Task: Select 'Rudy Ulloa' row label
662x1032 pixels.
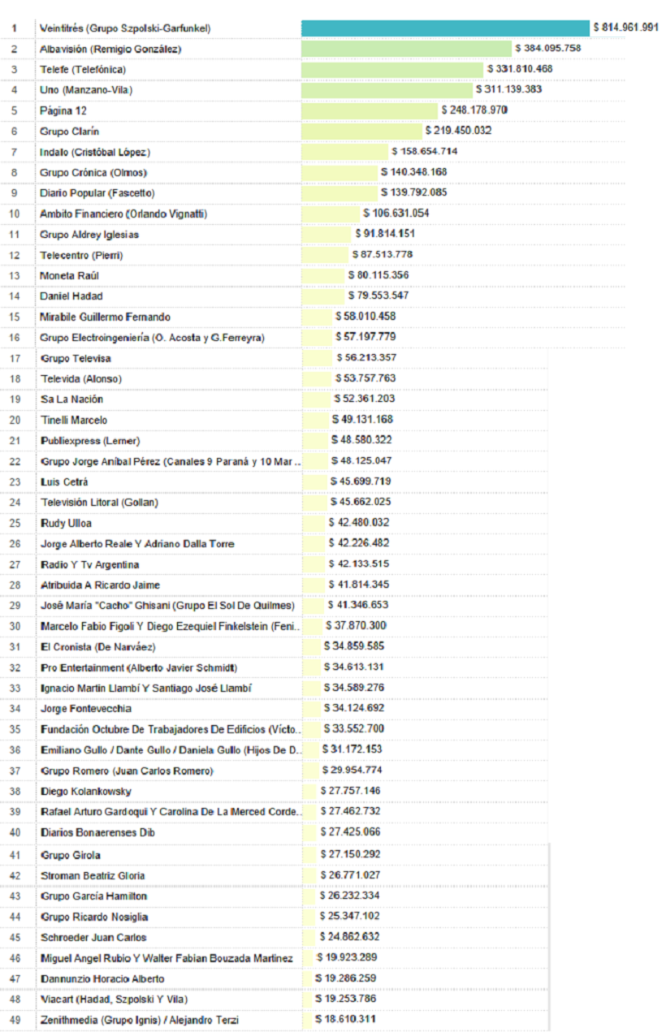Action: (x=66, y=524)
